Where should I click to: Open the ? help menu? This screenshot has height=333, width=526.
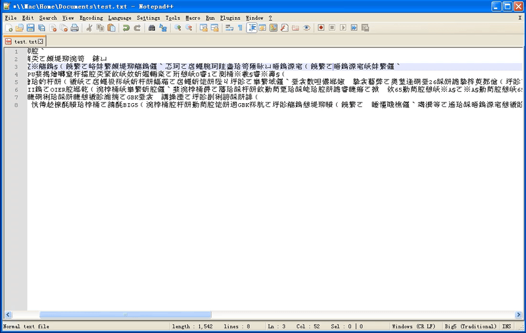point(270,18)
